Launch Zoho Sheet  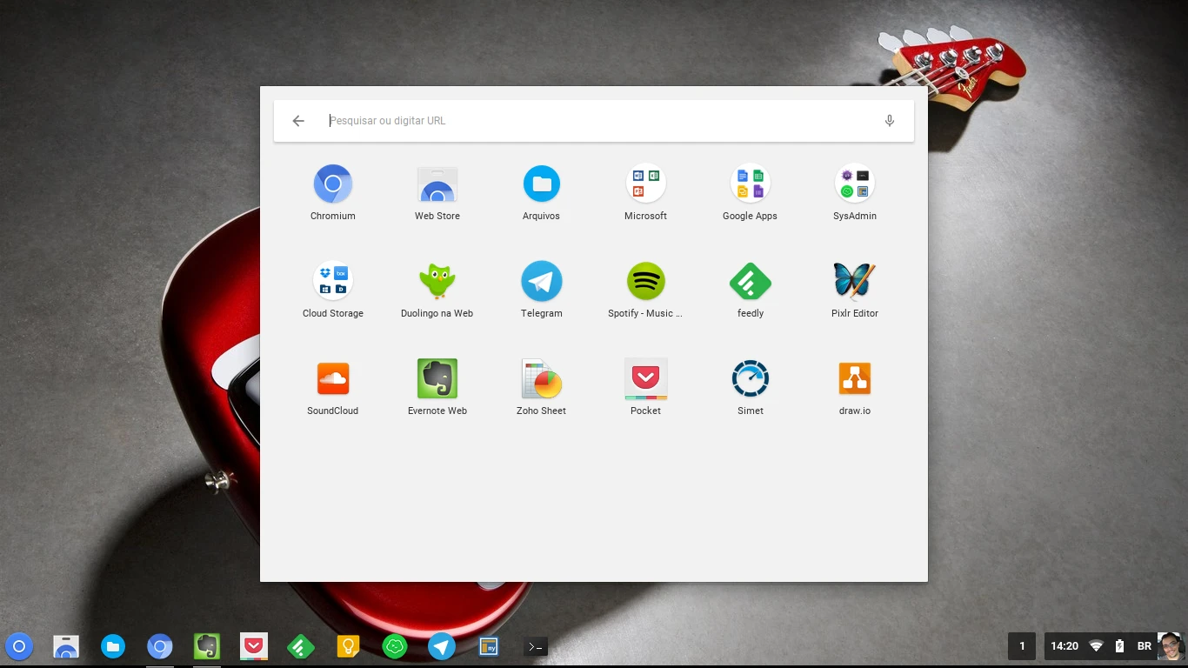point(542,379)
